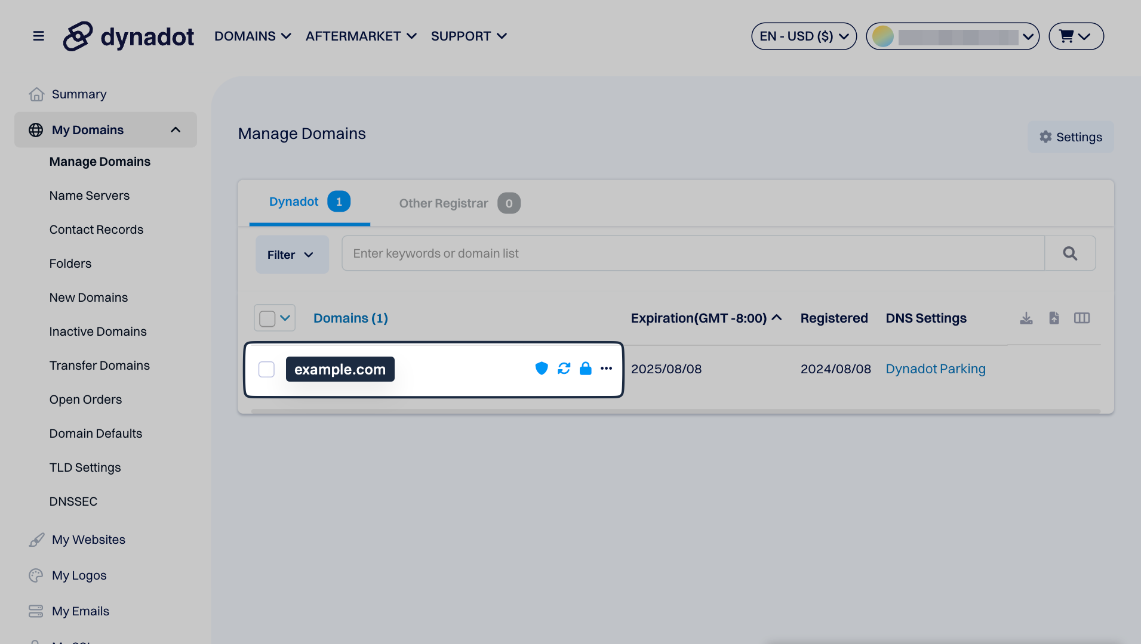Click the 2025/08/08 expiration date
Image resolution: width=1141 pixels, height=644 pixels.
coord(666,369)
